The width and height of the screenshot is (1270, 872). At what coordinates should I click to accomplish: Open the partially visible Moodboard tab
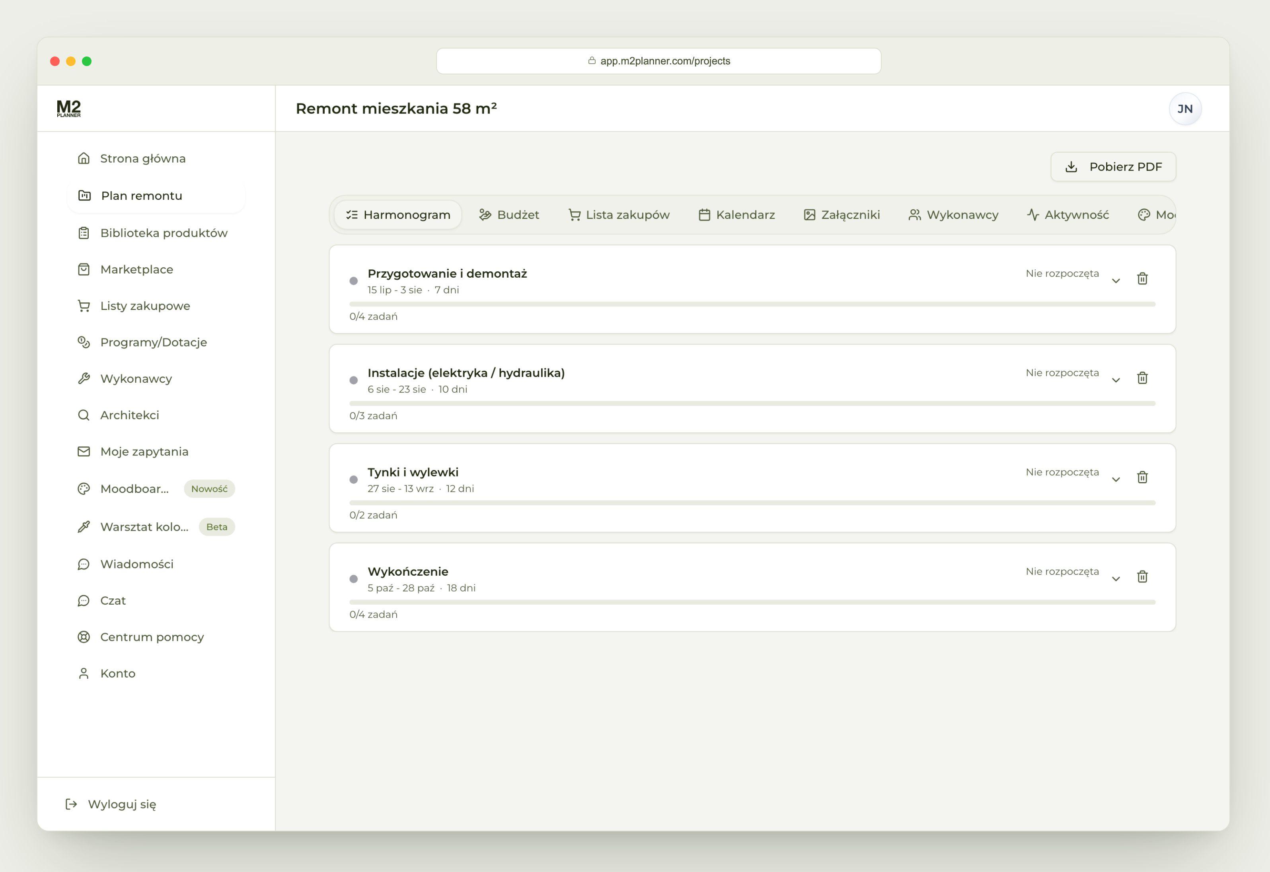click(1156, 215)
